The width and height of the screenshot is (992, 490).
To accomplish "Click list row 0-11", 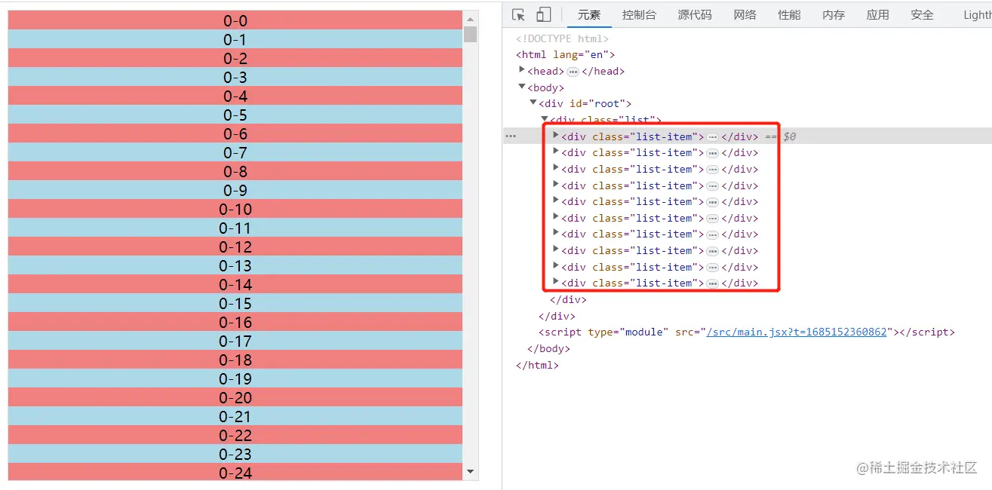I will click(x=235, y=228).
